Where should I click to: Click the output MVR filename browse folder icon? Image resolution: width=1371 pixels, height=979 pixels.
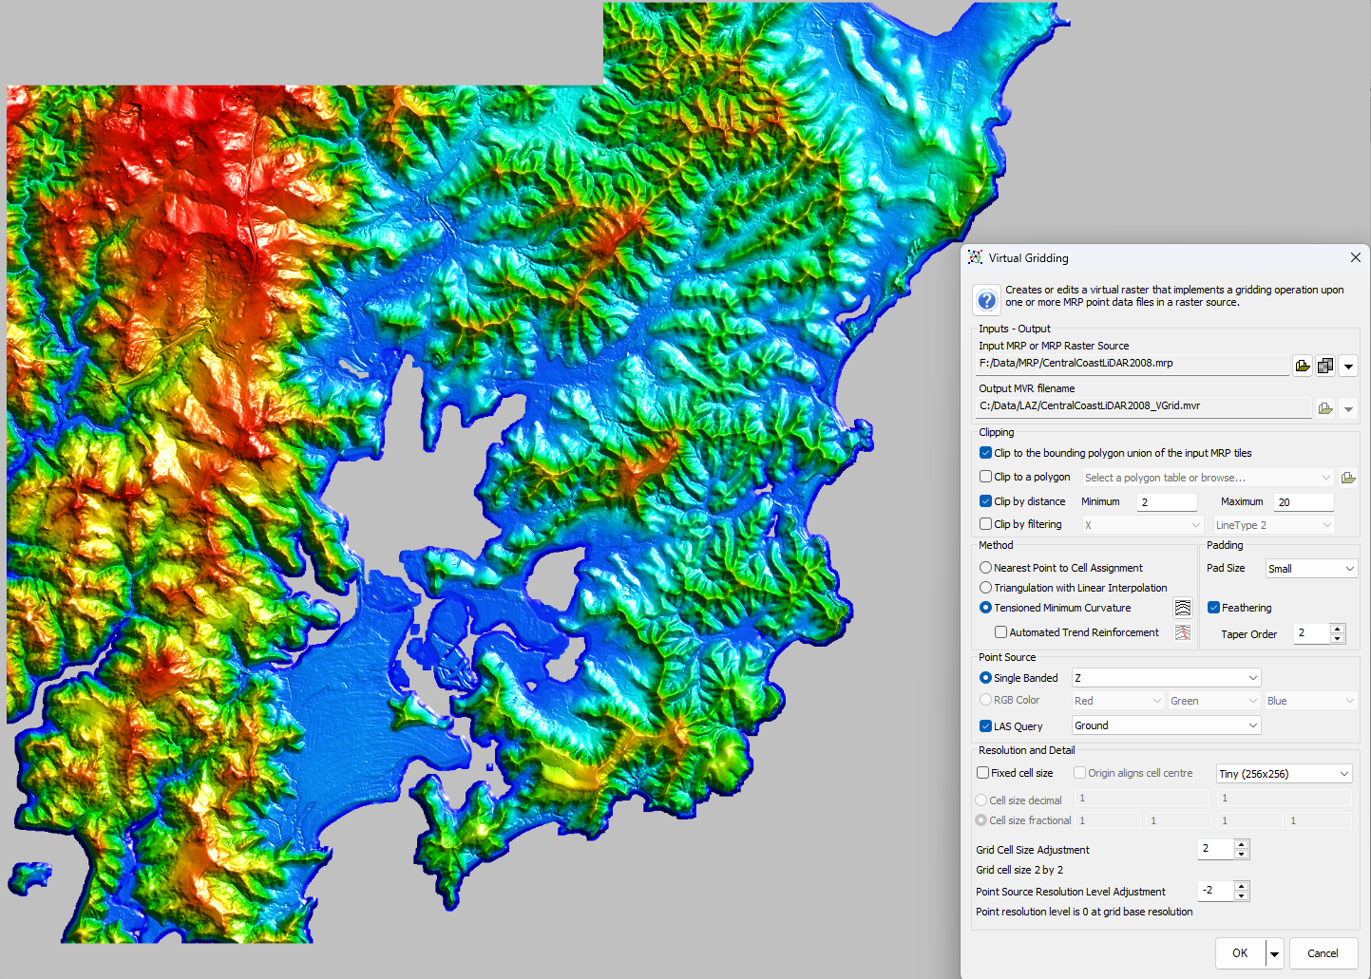(x=1325, y=408)
